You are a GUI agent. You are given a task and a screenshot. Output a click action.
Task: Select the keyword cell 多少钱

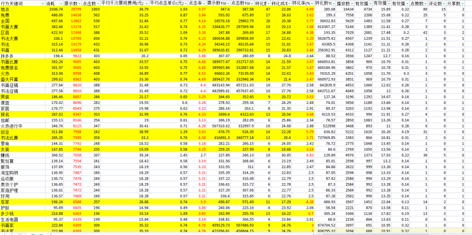click(x=23, y=213)
